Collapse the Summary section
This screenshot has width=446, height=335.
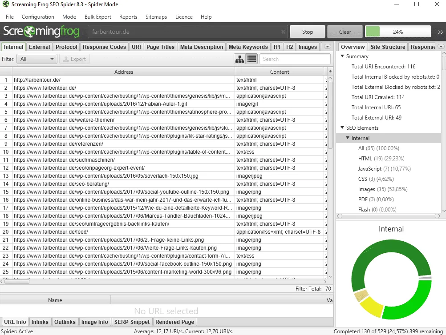pos(342,56)
